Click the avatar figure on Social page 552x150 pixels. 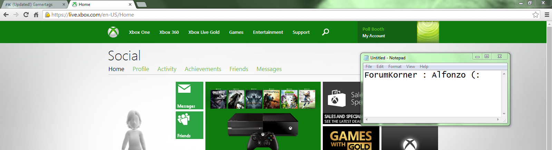point(134,130)
